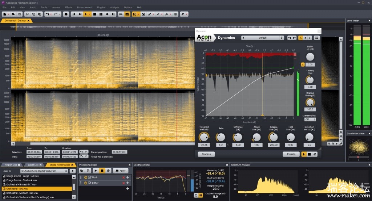Select the magic wand tool in toolbar
This screenshot has height=201, width=372.
coord(158,14)
